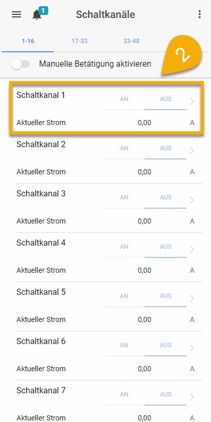This screenshot has height=422, width=211.
Task: Switch Schaltkanal 3 to AN
Action: [x=124, y=197]
